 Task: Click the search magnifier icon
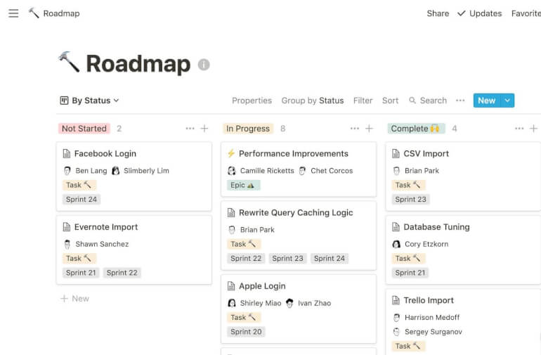pyautogui.click(x=413, y=101)
